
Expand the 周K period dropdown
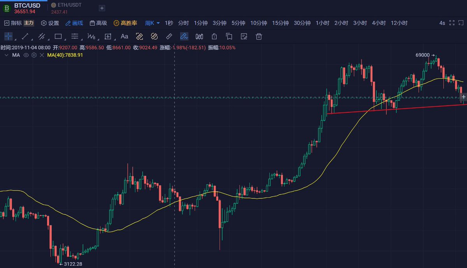coord(153,23)
